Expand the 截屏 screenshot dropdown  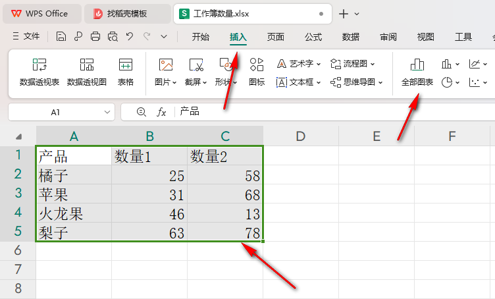pos(205,82)
